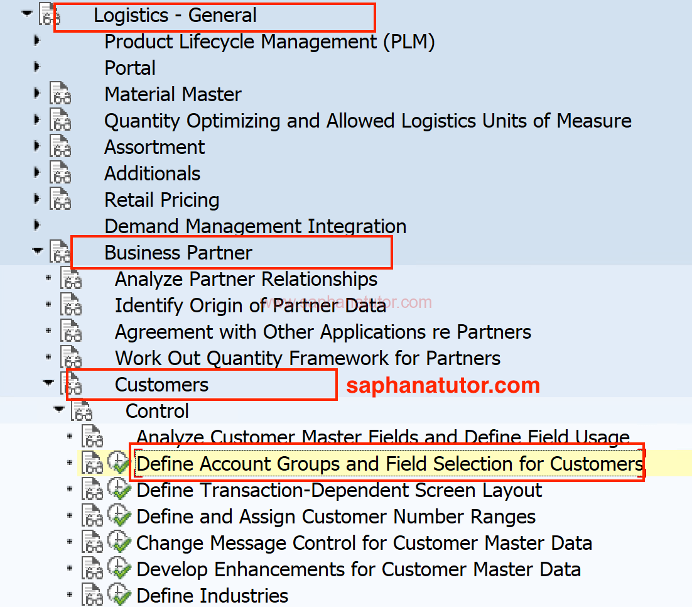Select the Material Master tree item

pyautogui.click(x=173, y=94)
